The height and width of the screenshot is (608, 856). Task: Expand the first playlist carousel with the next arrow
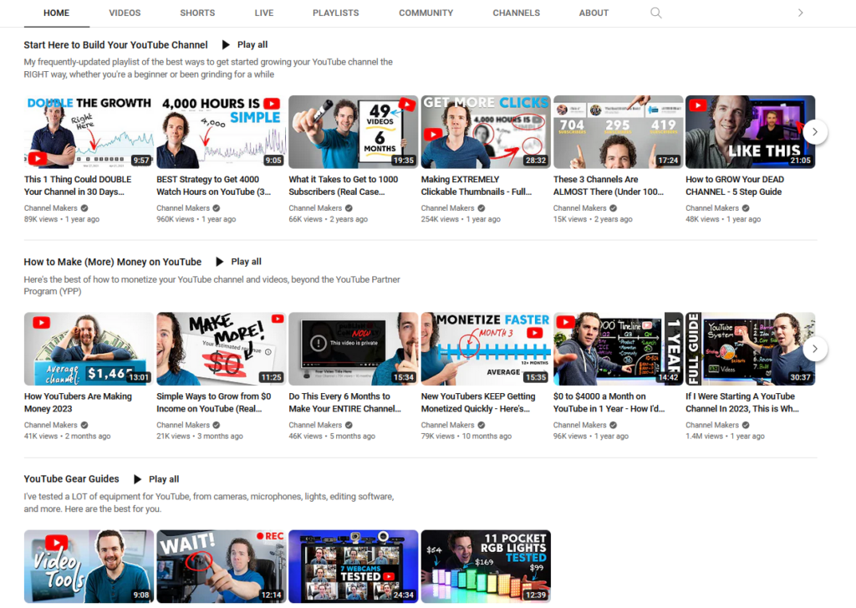click(815, 131)
